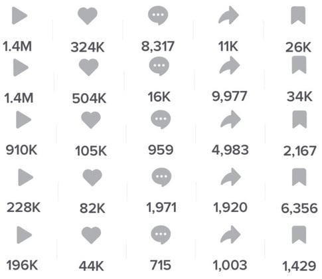Screen dimensions: 322x279
Task: Click the 196K views count
Action: (22, 265)
